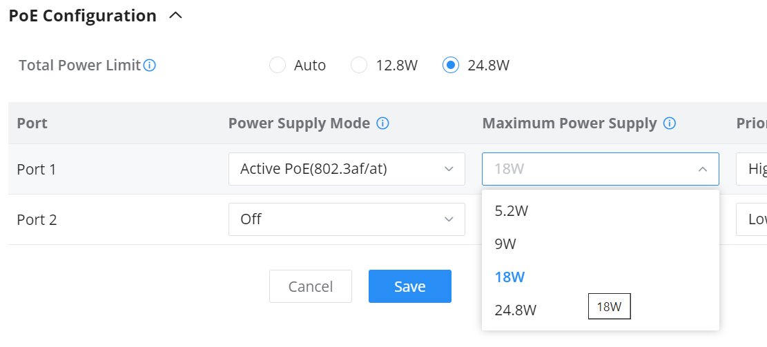Choose 24.8W from the dropdown list
Viewport: 767px width, 347px height.
pyautogui.click(x=516, y=310)
